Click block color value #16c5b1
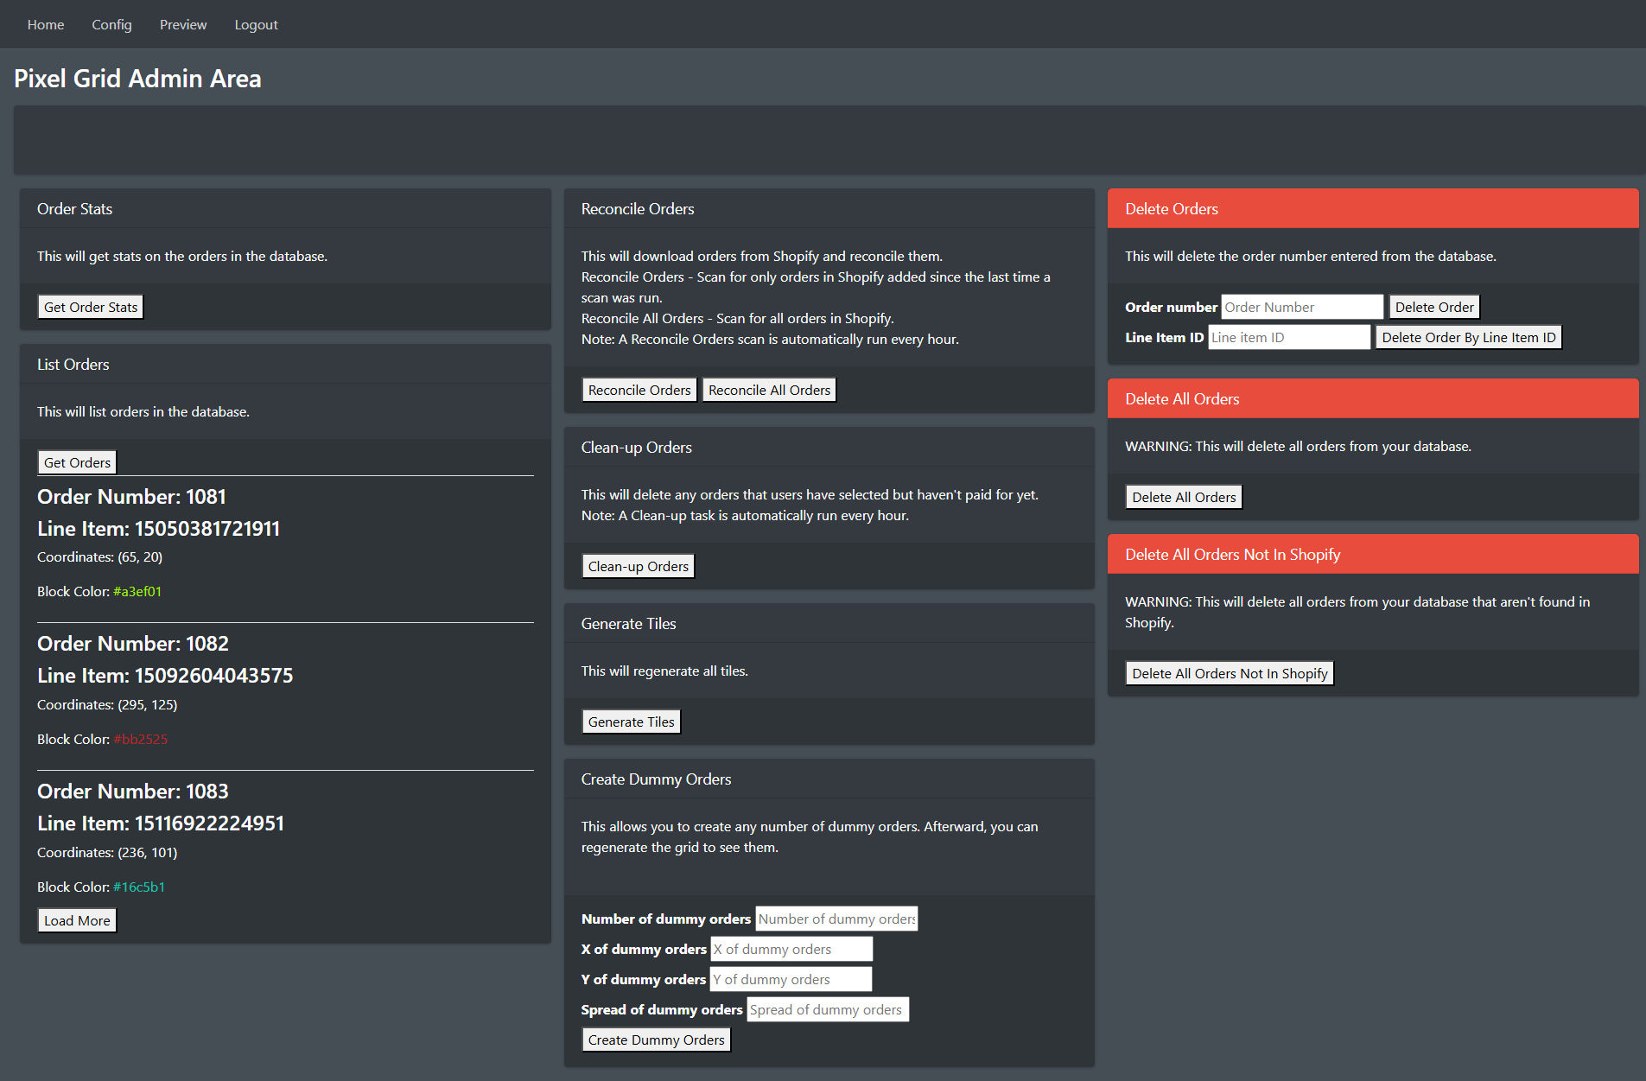 click(x=139, y=887)
